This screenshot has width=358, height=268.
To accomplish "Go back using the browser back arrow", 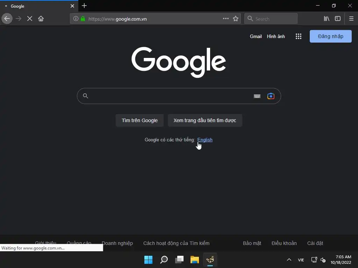I will tap(7, 19).
